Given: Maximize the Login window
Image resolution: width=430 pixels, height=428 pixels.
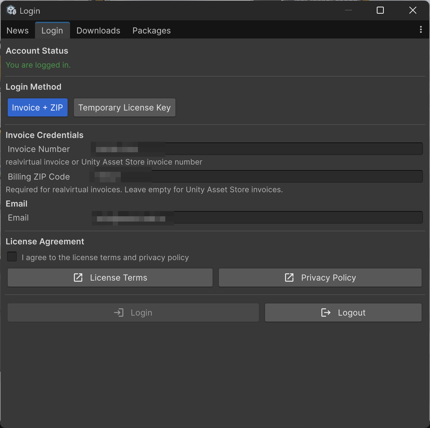Looking at the screenshot, I should [380, 10].
